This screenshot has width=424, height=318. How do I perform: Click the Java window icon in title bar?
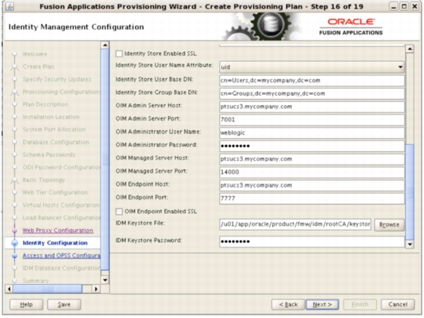(10, 6)
